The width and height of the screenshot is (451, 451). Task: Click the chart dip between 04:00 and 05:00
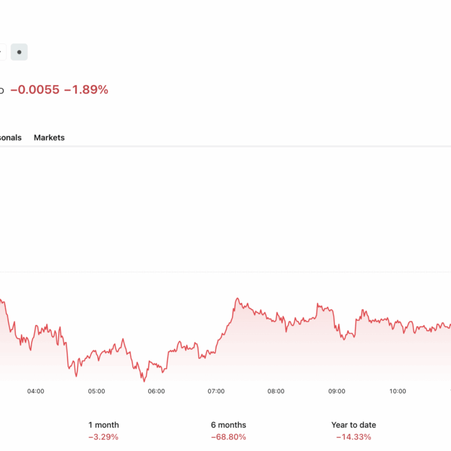[76, 375]
